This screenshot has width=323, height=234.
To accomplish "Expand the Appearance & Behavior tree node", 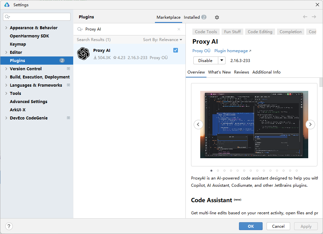I will coord(6,28).
